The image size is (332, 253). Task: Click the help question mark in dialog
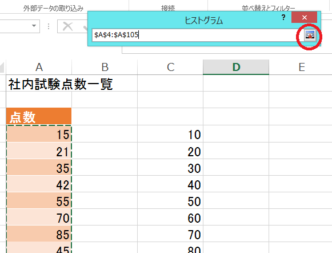point(283,17)
